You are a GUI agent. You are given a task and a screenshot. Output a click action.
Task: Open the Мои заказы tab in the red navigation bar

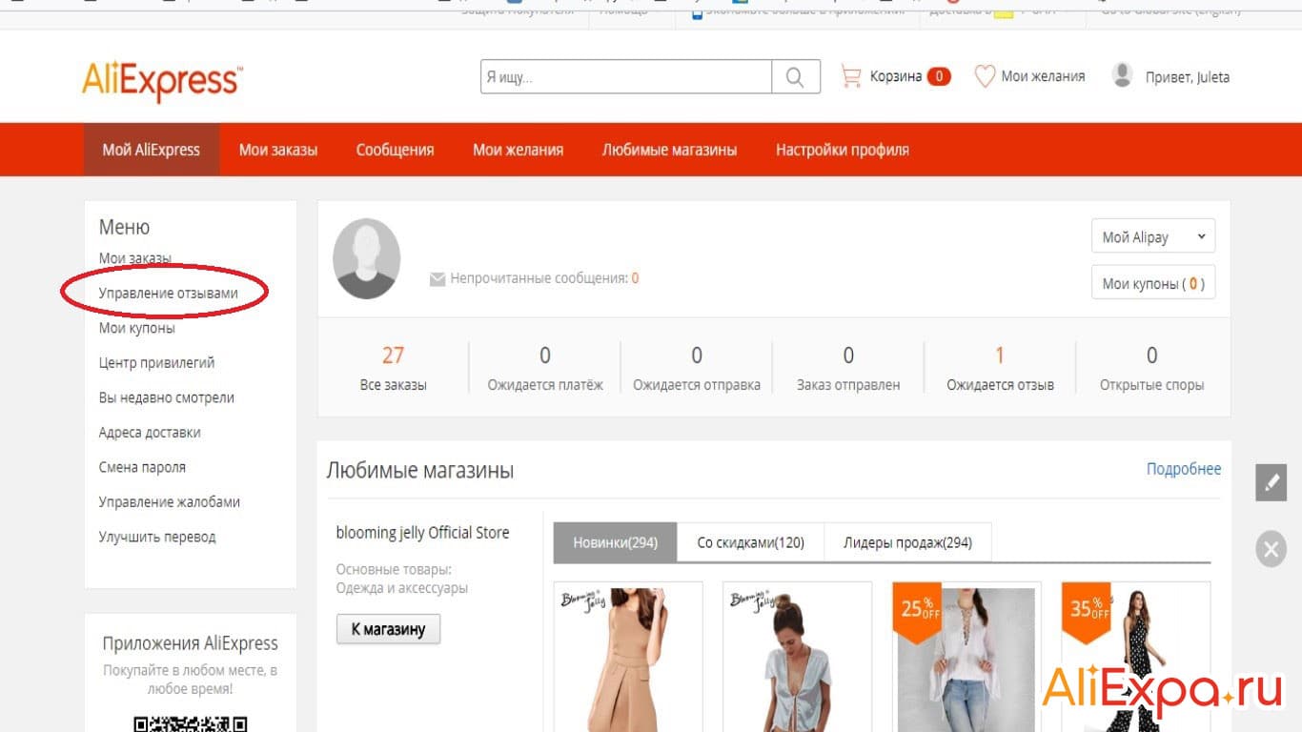(278, 150)
